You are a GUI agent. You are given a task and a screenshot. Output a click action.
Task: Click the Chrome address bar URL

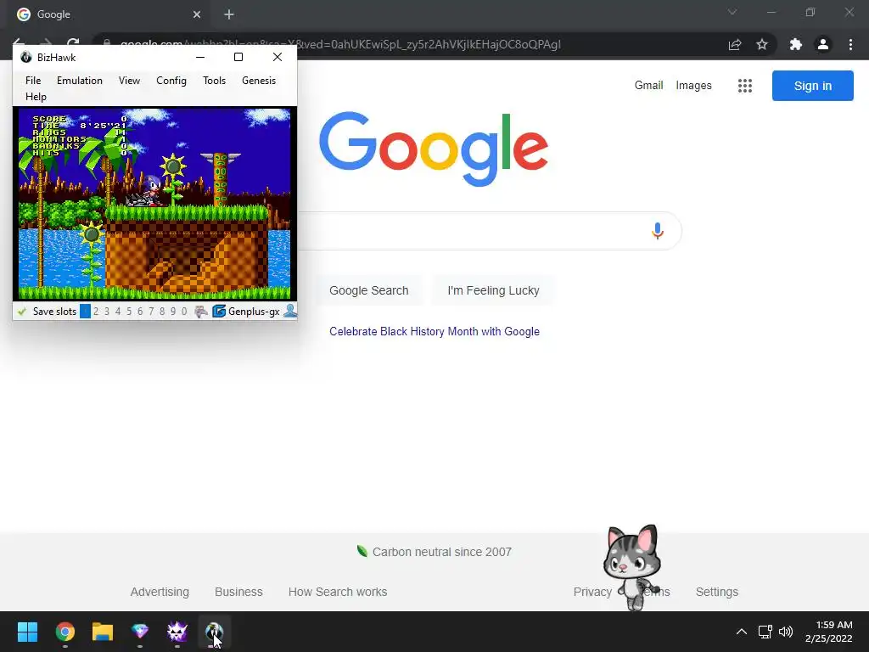tap(340, 44)
